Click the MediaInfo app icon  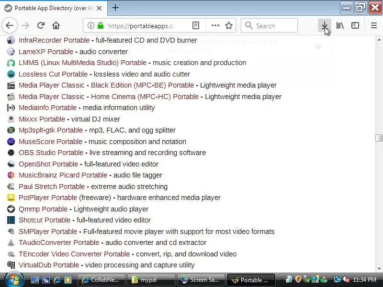[x=11, y=108]
